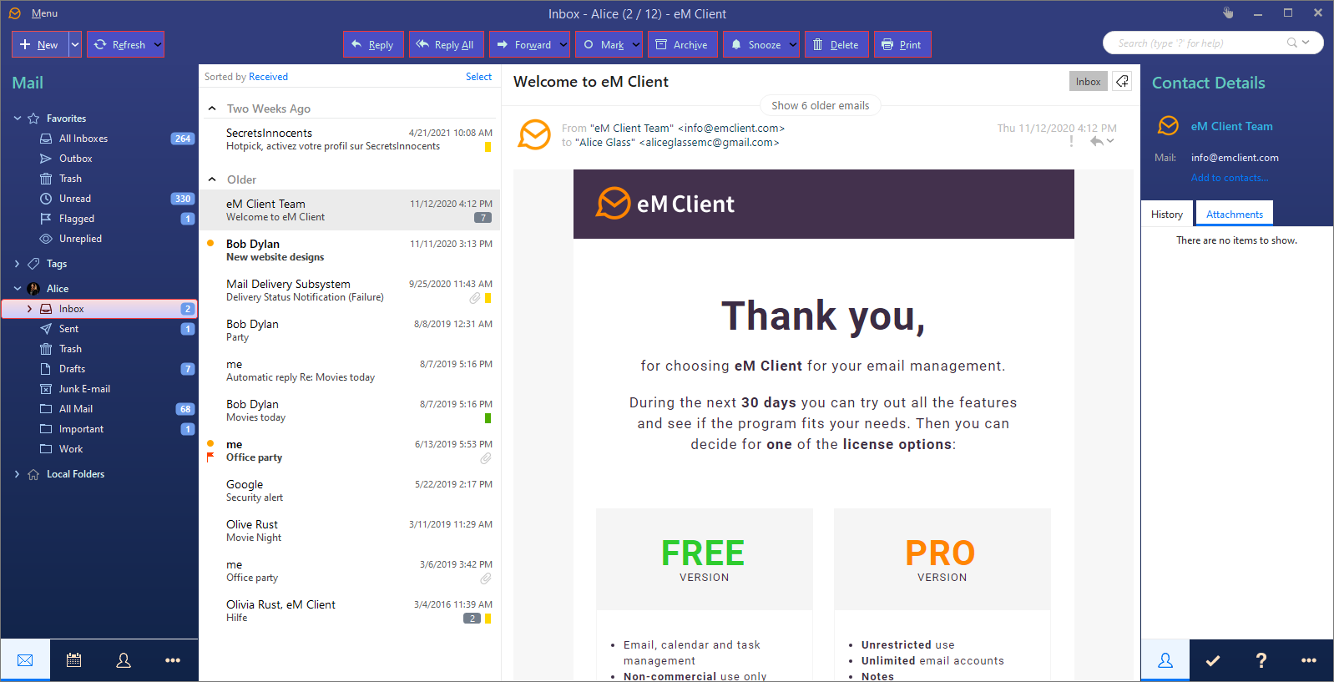Click the green category marker on Movies today
The image size is (1334, 682).
tap(488, 418)
